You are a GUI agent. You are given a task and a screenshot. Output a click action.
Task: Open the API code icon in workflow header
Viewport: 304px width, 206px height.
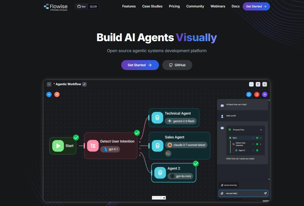251,84
